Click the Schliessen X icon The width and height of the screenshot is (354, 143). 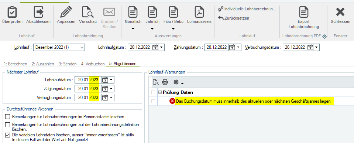pyautogui.click(x=340, y=12)
